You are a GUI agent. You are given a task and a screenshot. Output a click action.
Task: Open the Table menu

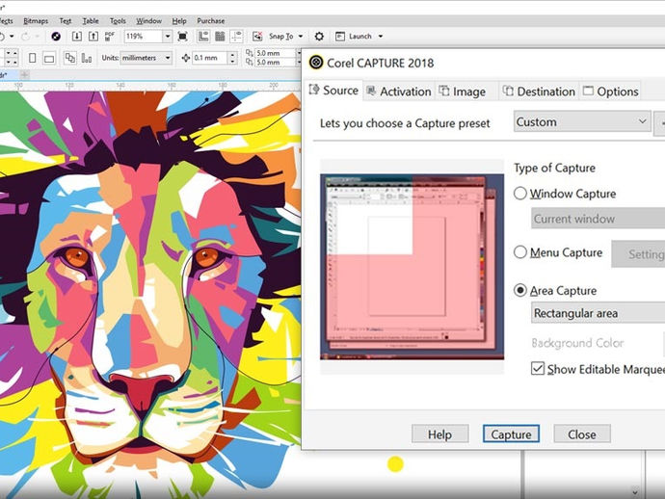coord(91,21)
